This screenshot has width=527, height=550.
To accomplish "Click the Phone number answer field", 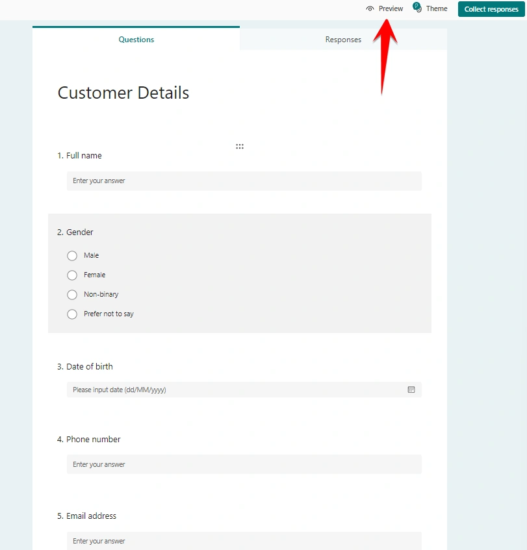I will 244,464.
